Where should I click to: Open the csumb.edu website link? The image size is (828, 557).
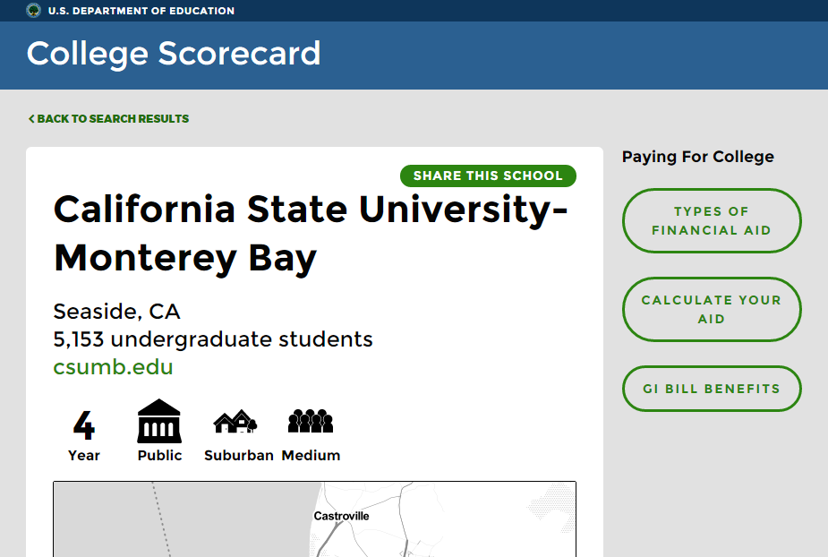(113, 367)
